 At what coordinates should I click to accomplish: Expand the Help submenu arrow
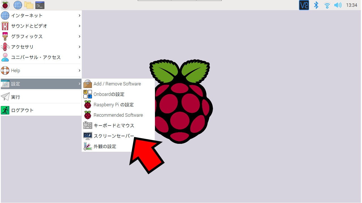point(79,70)
